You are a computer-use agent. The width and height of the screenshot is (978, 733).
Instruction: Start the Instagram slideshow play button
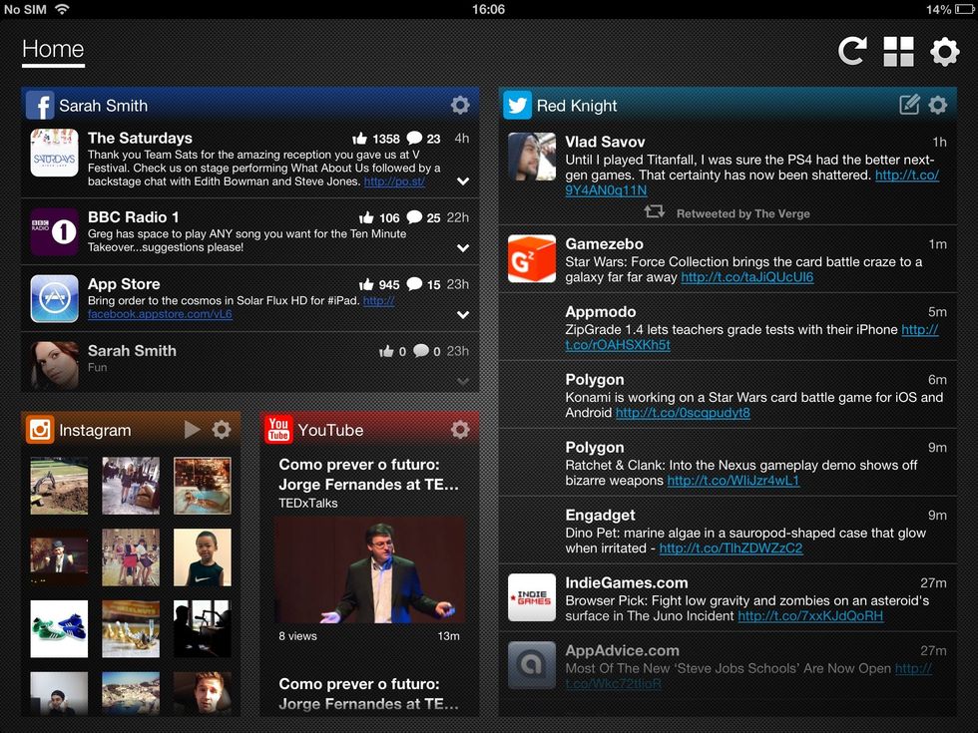(192, 430)
